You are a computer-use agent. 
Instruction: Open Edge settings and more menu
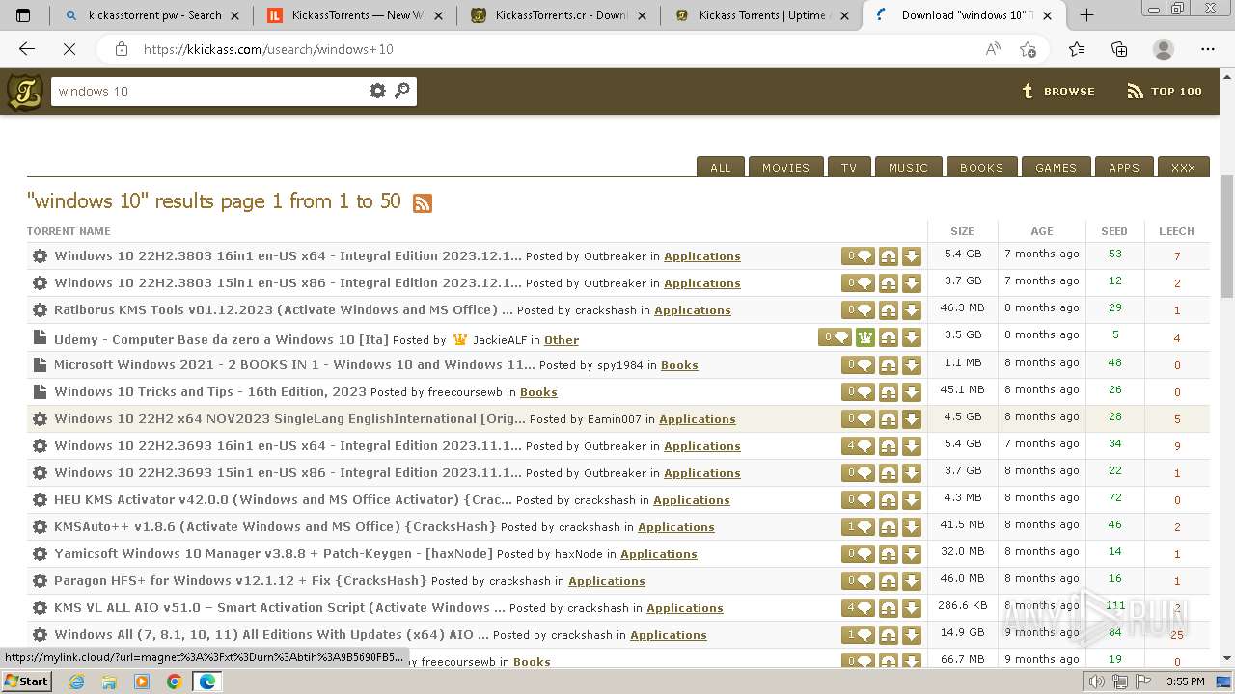1208,49
